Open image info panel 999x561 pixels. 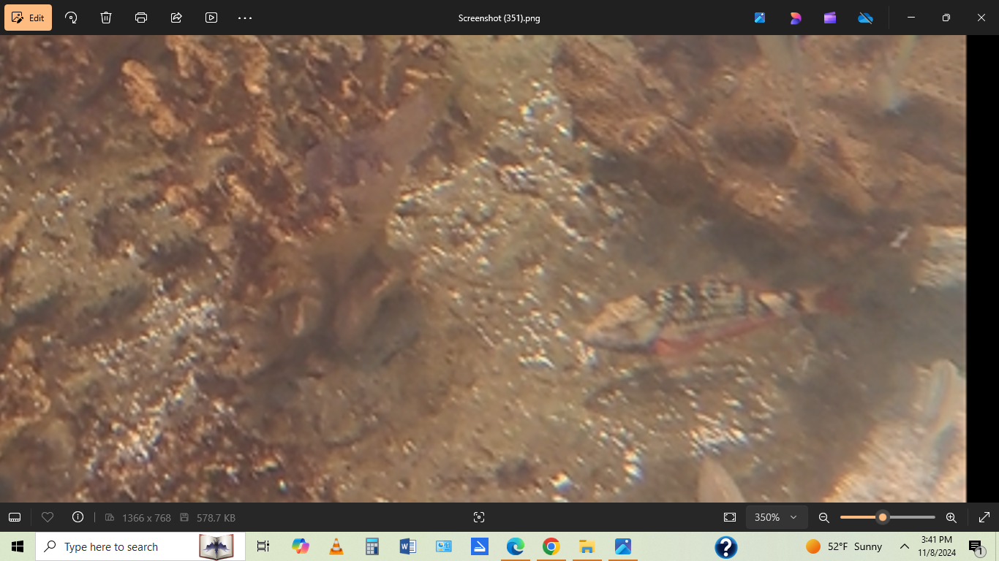coord(78,517)
